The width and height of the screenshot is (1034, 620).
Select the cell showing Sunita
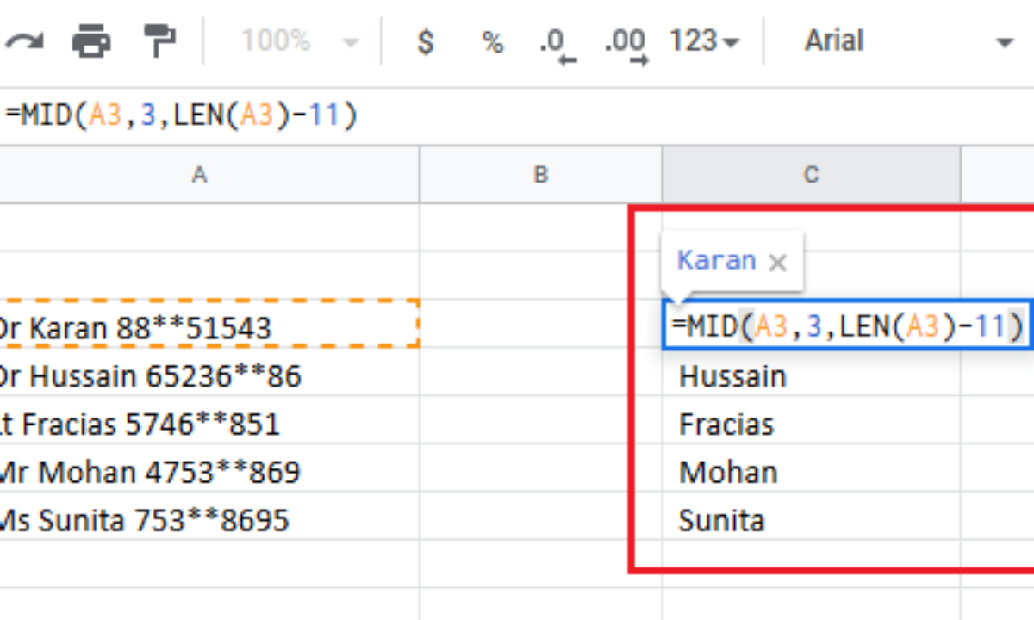(x=810, y=520)
